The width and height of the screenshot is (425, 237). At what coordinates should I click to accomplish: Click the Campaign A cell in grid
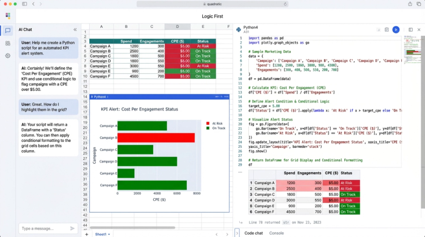click(101, 46)
